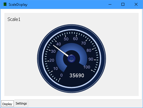This screenshot has height=108, width=143.
Task: Click the 60 label on the gauge dial
Action: click(x=75, y=39)
